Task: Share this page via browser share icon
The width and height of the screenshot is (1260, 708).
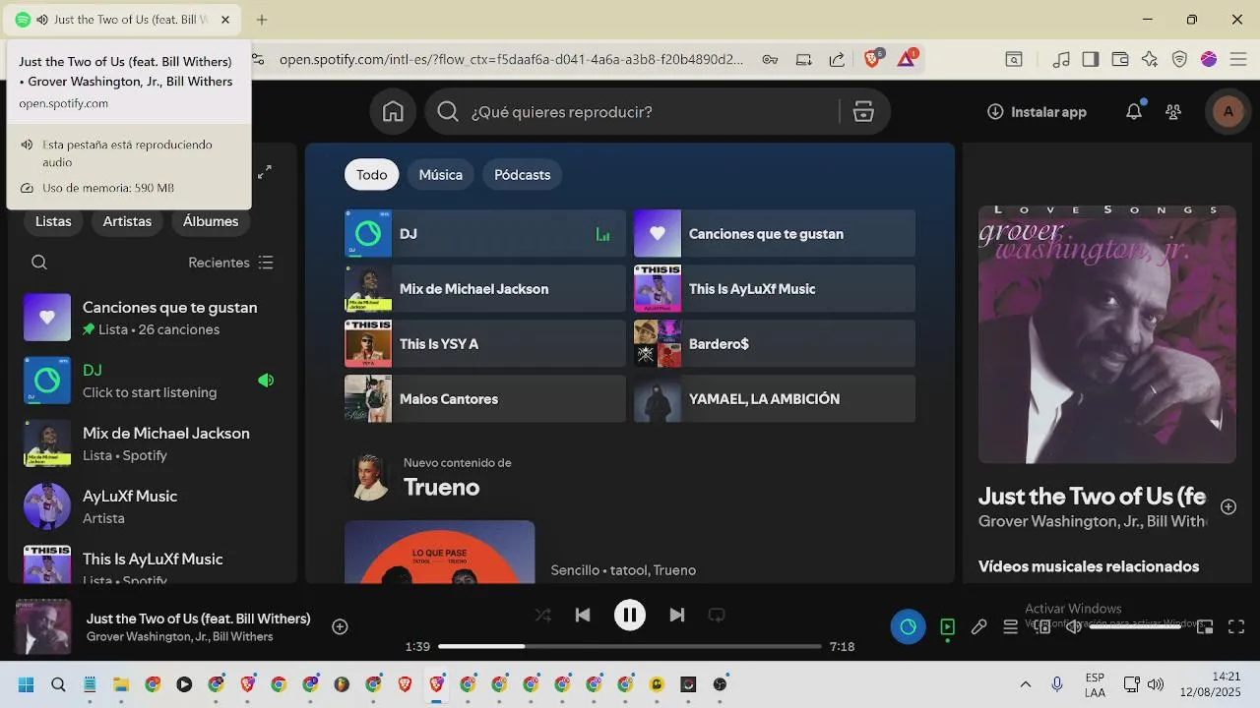Action: (837, 59)
